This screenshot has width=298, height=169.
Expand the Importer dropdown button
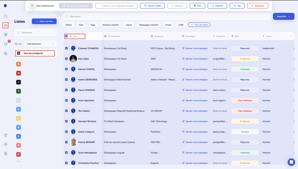tap(283, 16)
